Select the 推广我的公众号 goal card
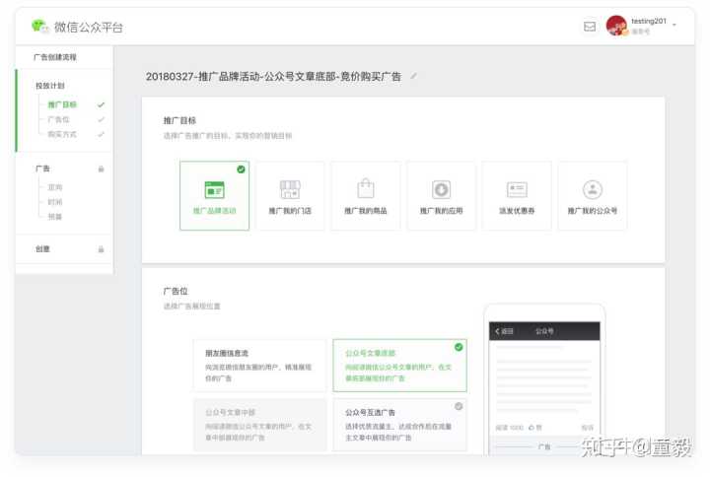710x477 pixels. (593, 195)
